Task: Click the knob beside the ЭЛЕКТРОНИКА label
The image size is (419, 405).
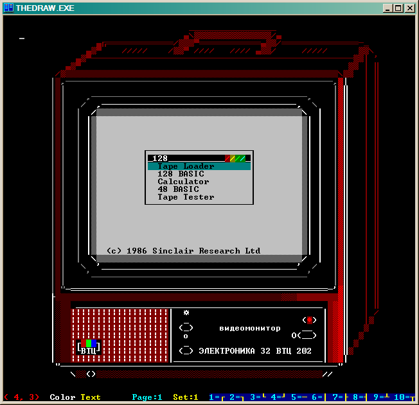Action: coord(186,350)
